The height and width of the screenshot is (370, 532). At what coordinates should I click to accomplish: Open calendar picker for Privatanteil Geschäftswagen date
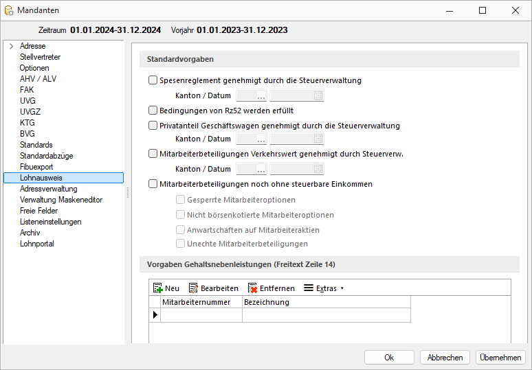tap(318, 139)
